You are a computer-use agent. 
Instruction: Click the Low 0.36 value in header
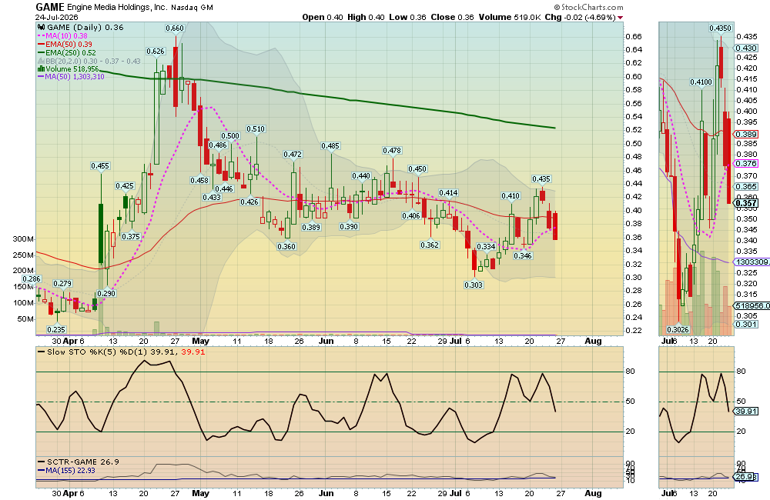point(407,17)
